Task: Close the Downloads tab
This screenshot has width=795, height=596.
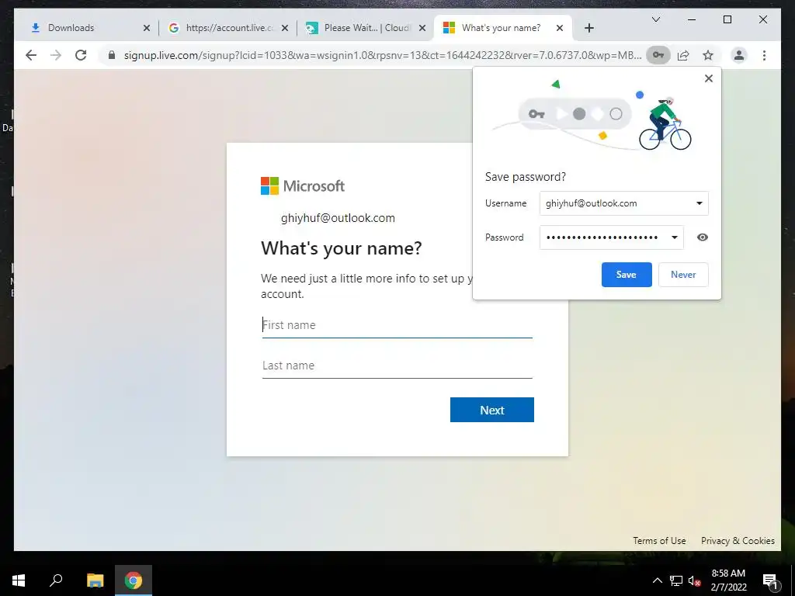Action: [147, 28]
